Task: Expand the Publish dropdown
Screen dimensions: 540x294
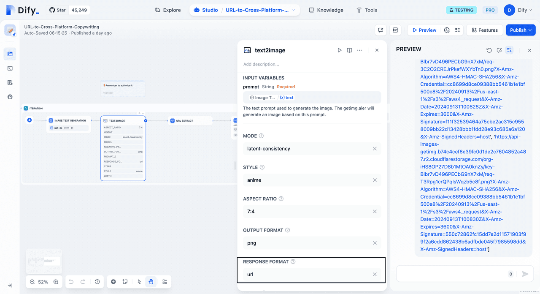Action: tap(521, 30)
